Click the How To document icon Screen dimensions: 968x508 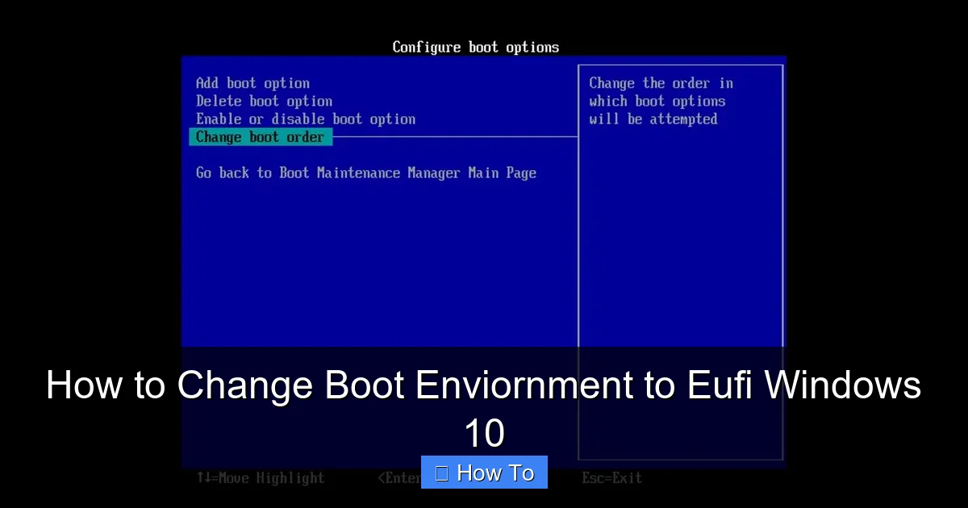[x=441, y=472]
